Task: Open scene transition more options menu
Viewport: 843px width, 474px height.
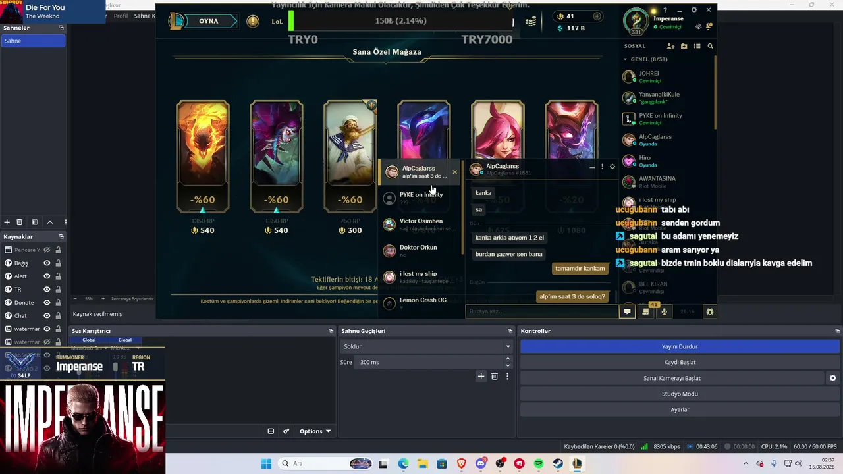Action: point(507,376)
